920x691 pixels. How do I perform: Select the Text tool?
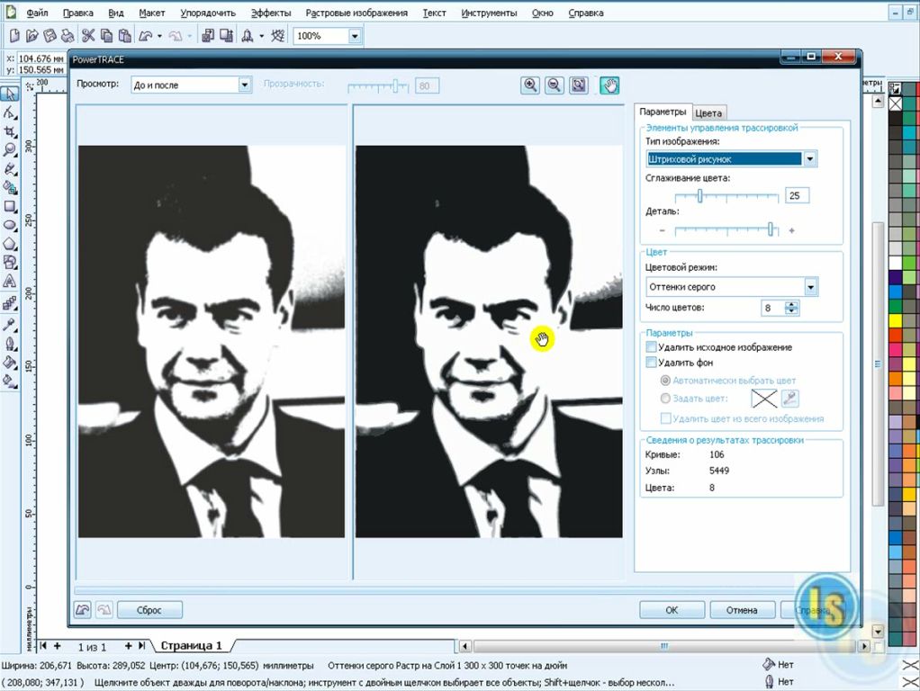pos(10,282)
